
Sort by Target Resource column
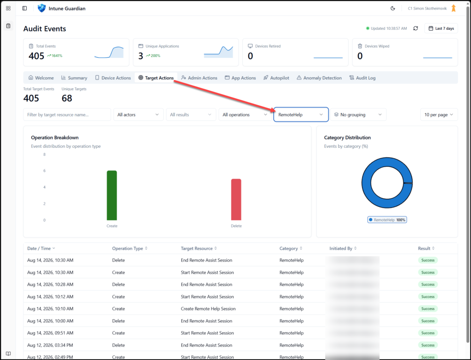click(x=199, y=248)
